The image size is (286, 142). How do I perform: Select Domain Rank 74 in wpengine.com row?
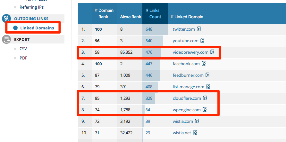pos(97,110)
